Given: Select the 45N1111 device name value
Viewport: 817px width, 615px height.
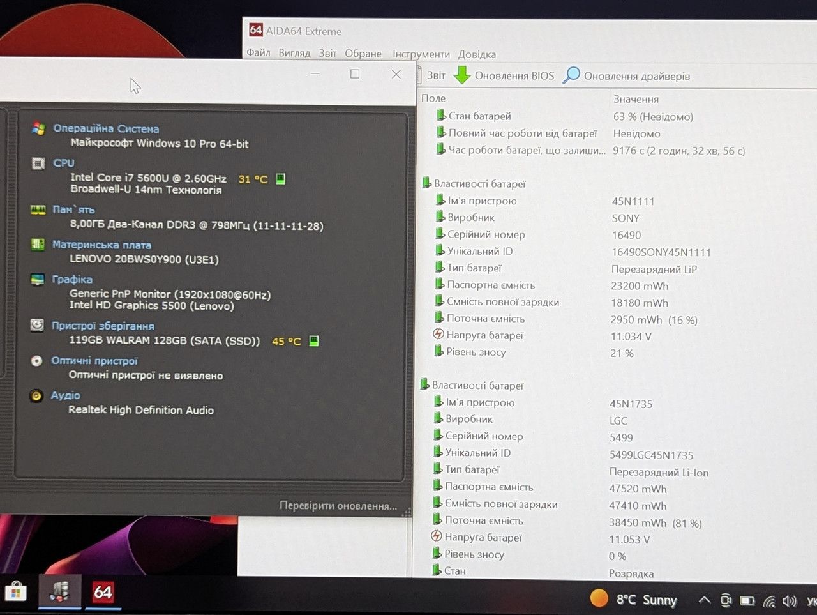Looking at the screenshot, I should click(x=633, y=201).
